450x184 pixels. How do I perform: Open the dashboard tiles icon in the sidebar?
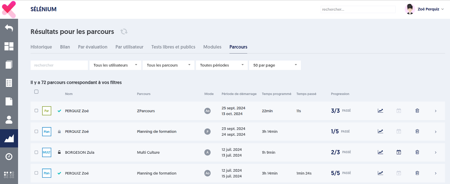tap(9, 46)
